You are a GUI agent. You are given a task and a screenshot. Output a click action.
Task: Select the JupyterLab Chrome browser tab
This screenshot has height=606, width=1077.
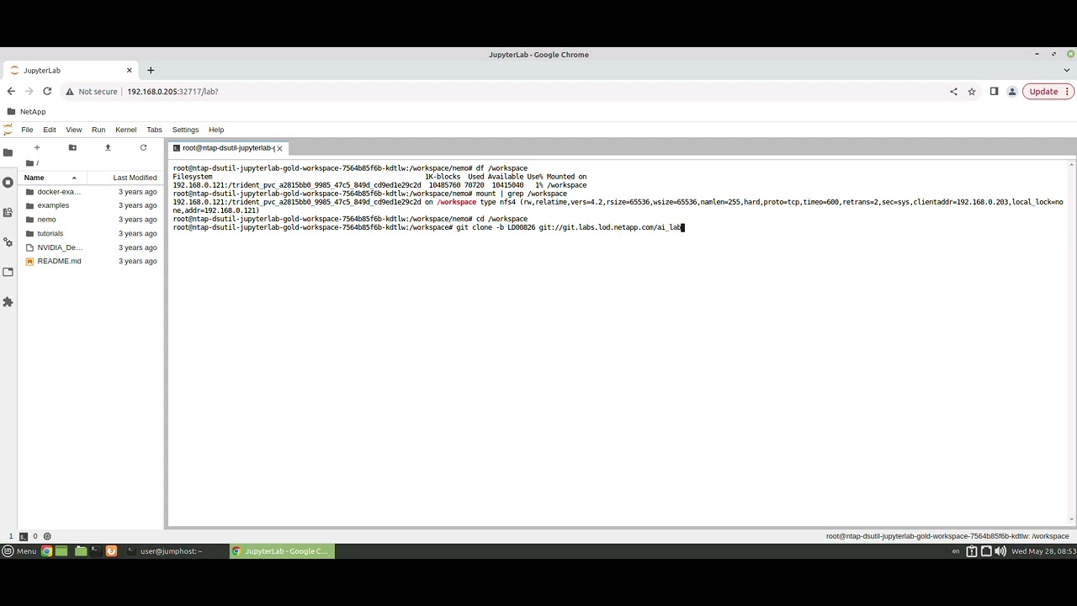tap(69, 71)
